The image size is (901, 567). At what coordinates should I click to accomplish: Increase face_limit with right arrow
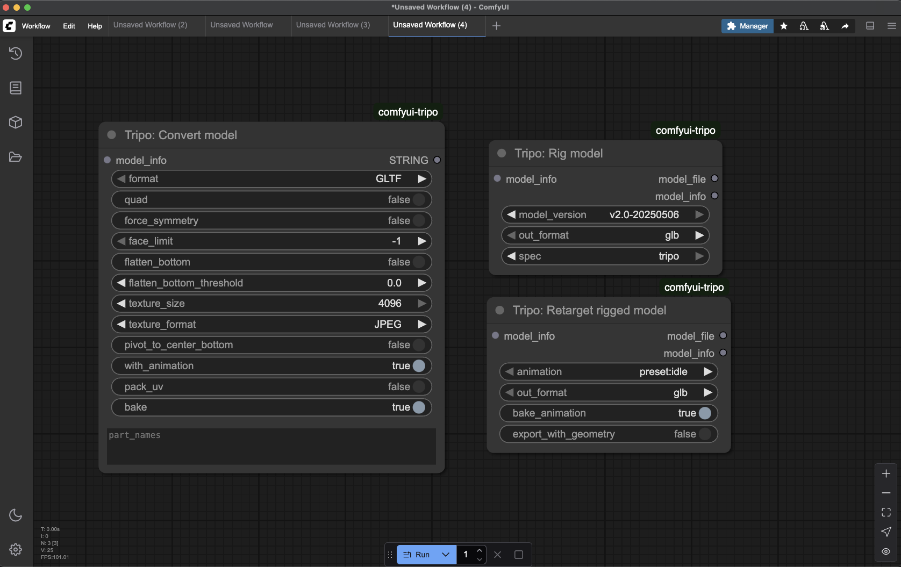click(x=422, y=241)
